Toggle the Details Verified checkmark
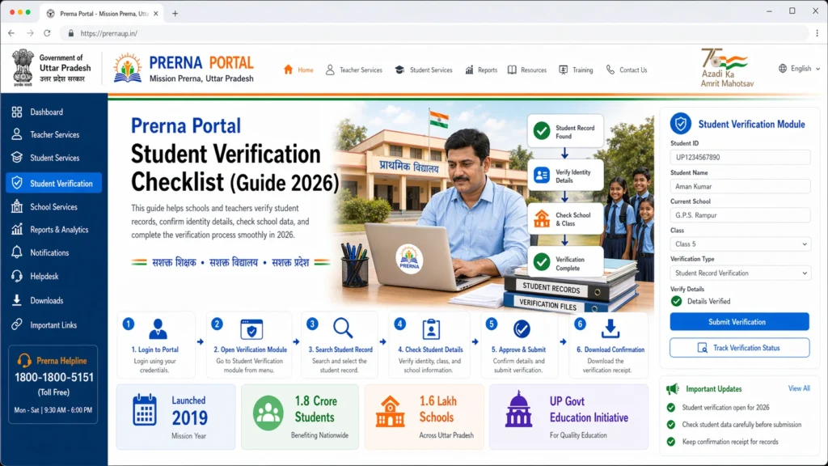 coord(677,301)
